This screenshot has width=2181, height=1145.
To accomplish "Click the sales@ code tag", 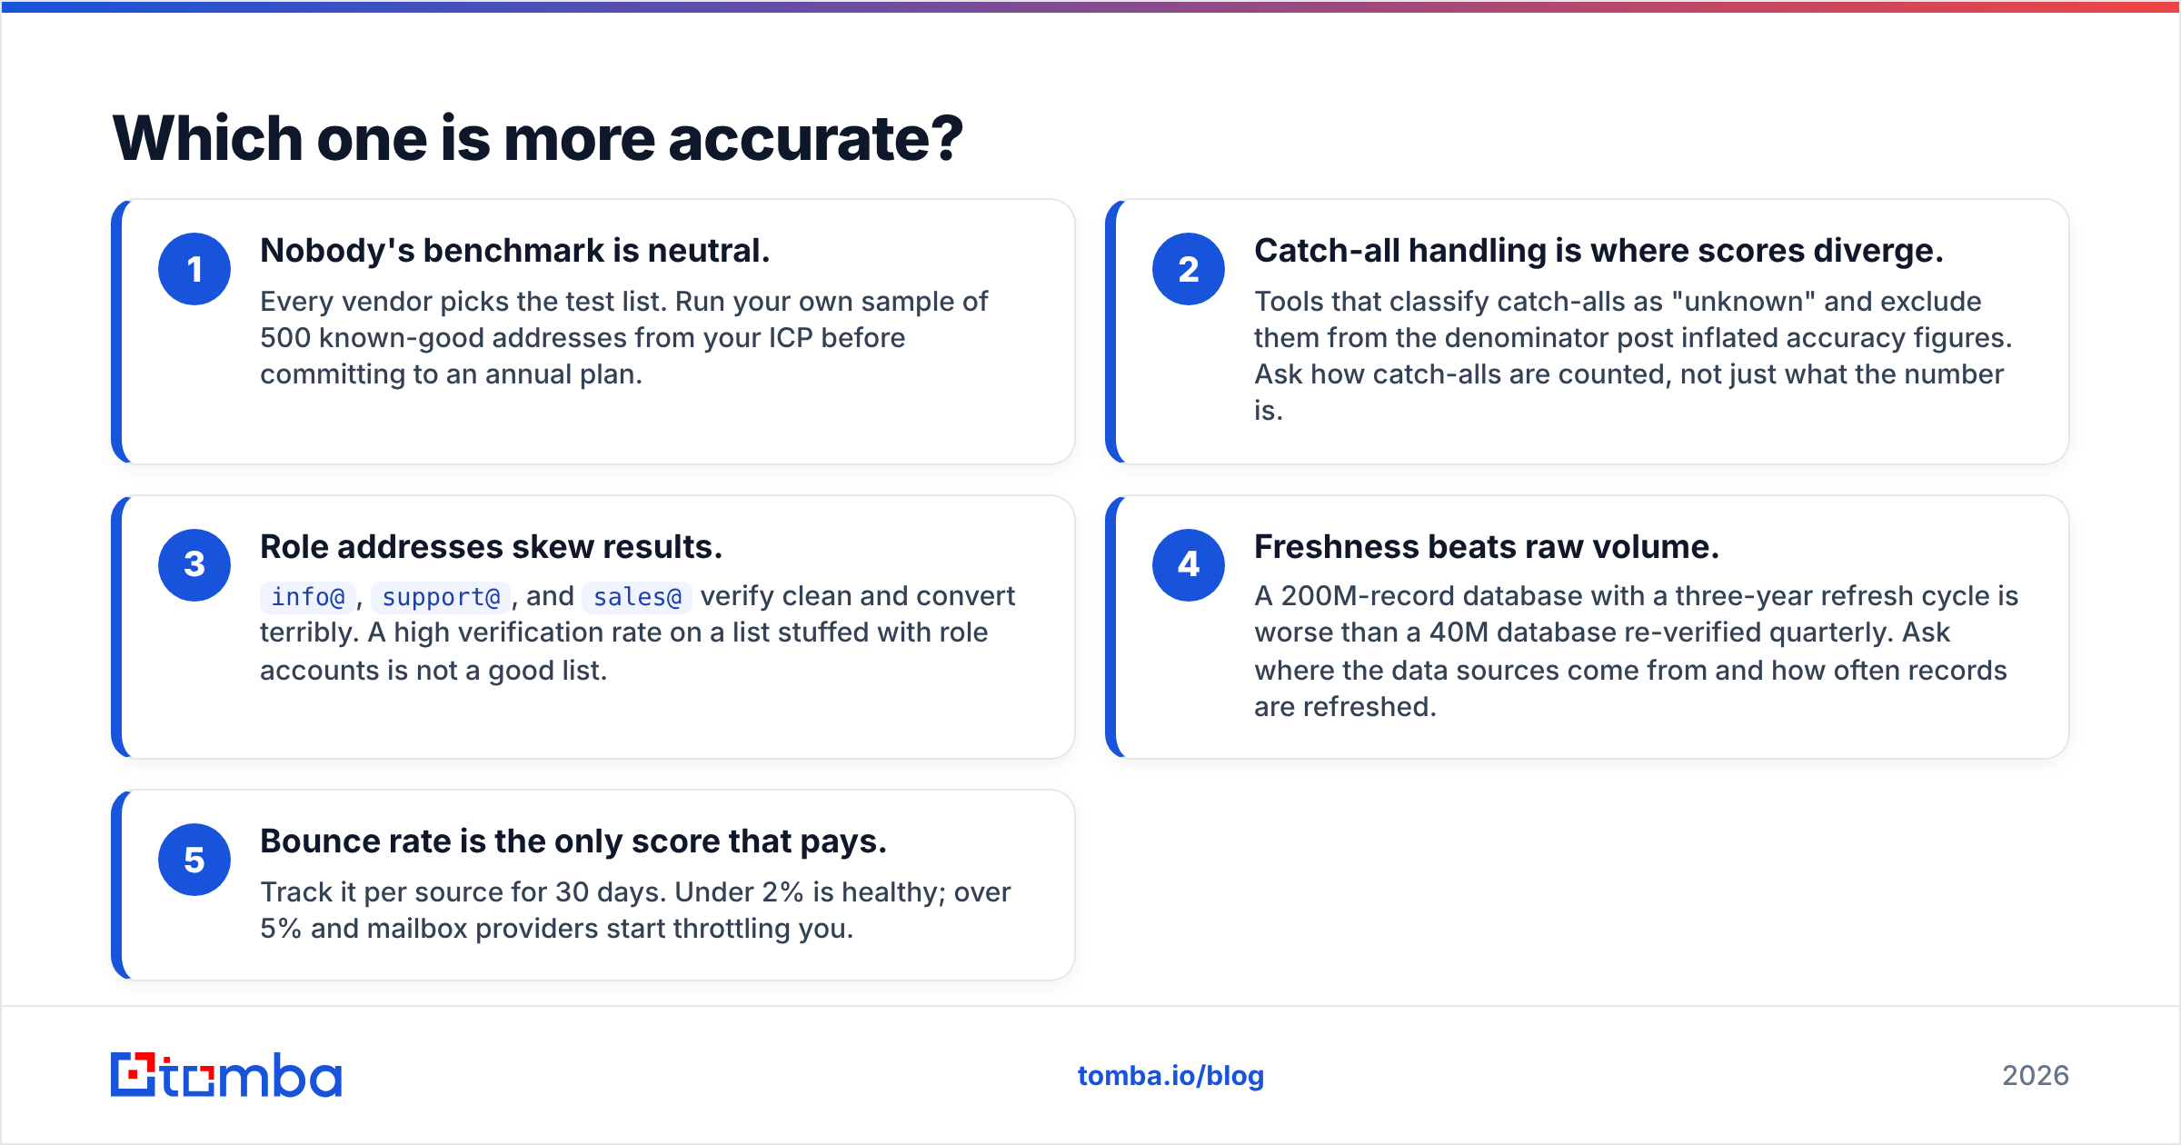I will click(637, 597).
